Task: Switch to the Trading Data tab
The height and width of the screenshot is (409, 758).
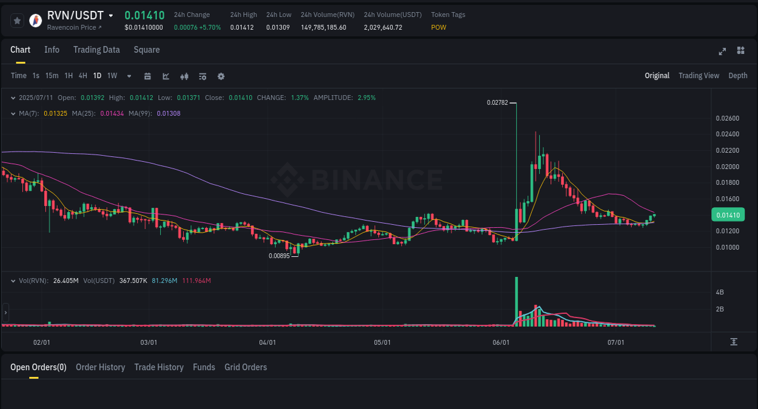Action: tap(96, 50)
